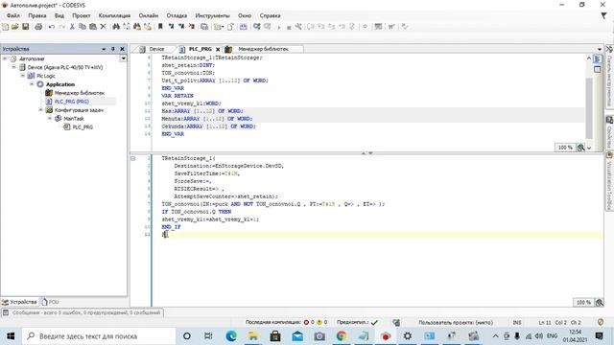The image size is (614, 345).
Task: Open the Компиляция menu
Action: coord(114,15)
